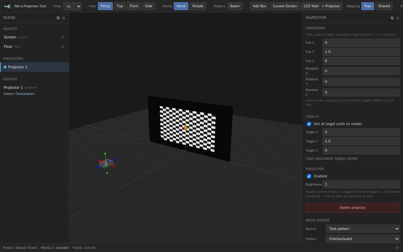Open the media Source dropdown

363,229
